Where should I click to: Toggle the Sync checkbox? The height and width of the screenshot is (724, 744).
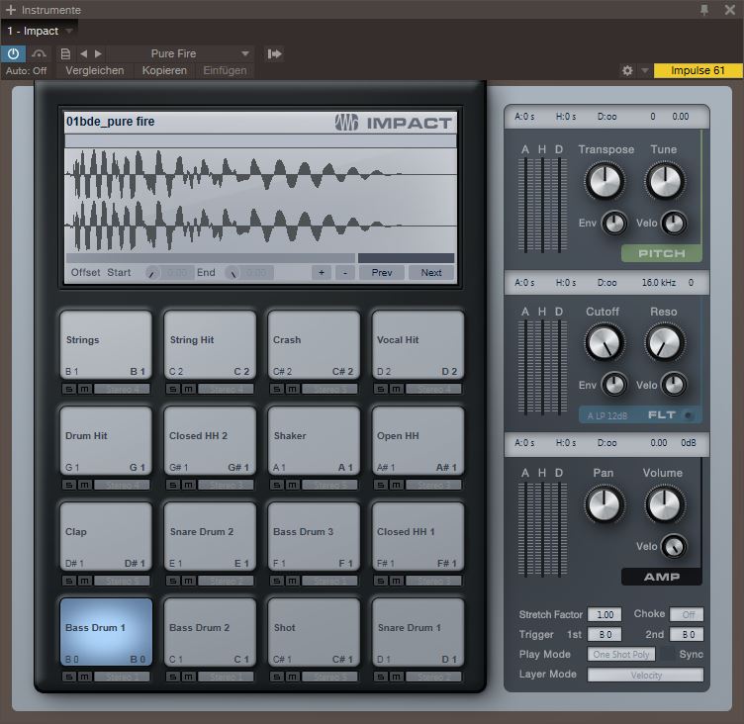pos(668,654)
